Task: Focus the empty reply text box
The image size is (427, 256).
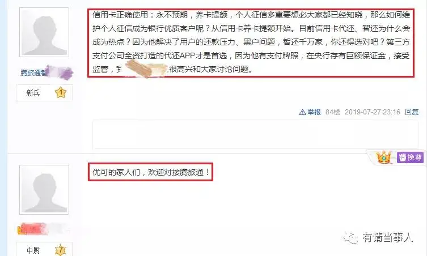Action: point(255,134)
